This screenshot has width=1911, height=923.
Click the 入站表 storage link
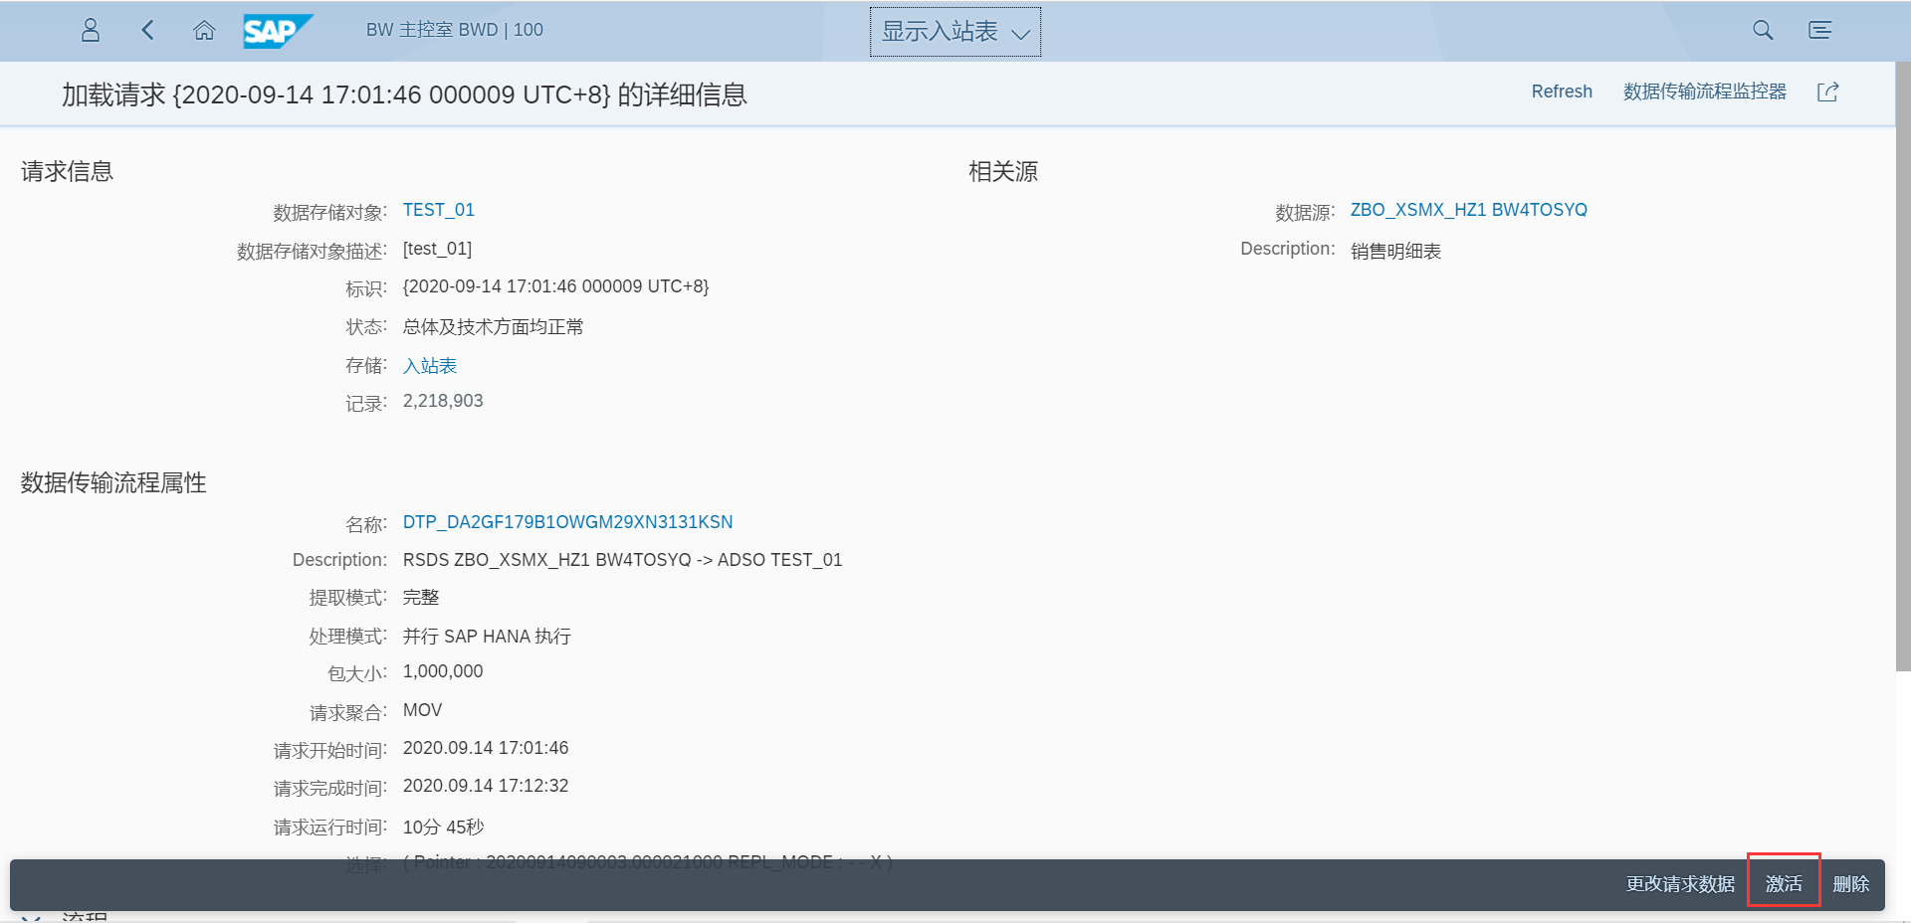[429, 365]
